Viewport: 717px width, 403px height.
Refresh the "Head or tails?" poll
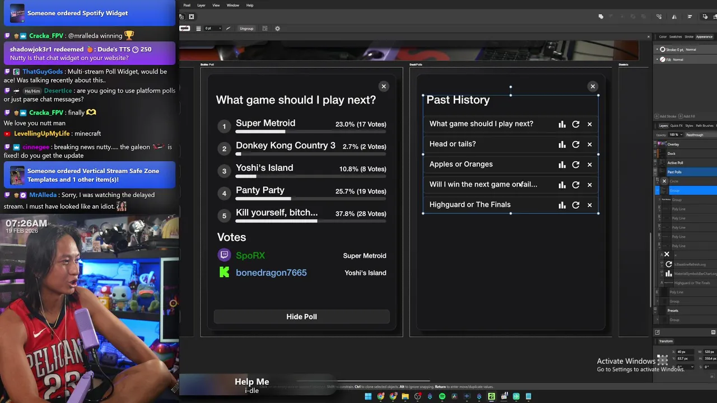point(576,144)
